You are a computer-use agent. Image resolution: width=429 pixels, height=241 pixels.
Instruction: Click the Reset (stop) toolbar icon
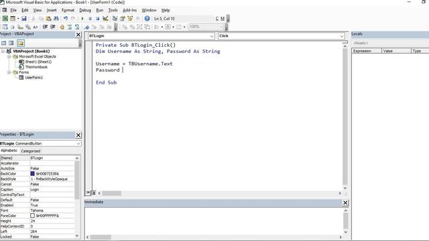pyautogui.click(x=97, y=19)
